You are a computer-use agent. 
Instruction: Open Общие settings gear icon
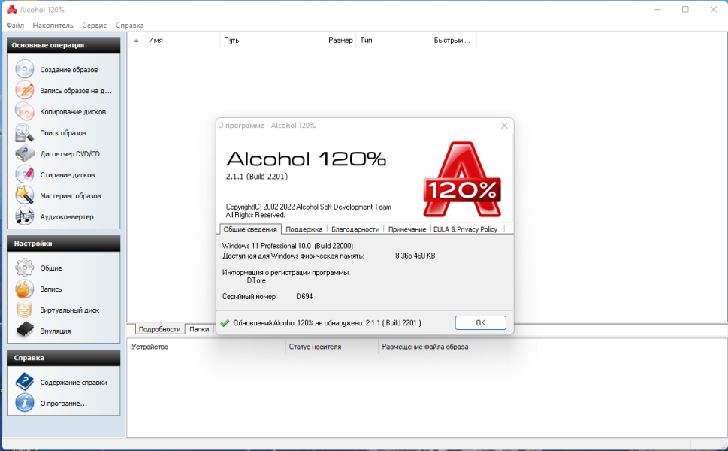(24, 268)
